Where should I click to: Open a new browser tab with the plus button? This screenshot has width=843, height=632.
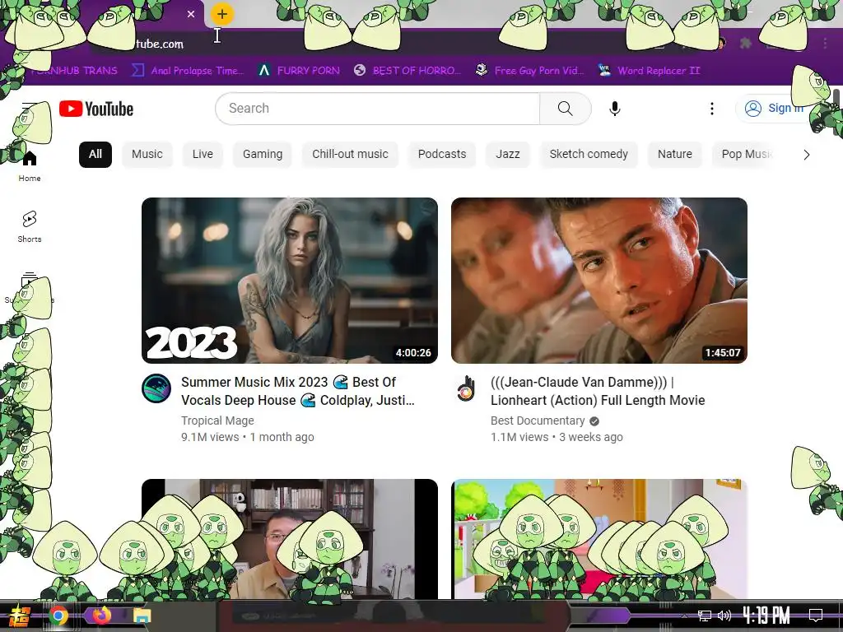point(222,14)
